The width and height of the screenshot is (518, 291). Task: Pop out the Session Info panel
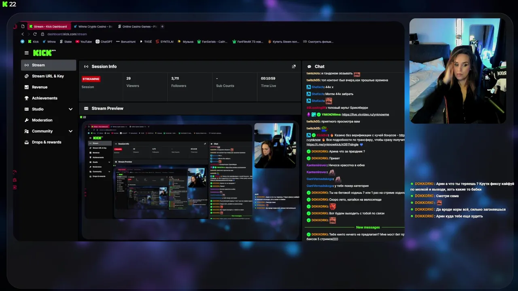(x=294, y=66)
